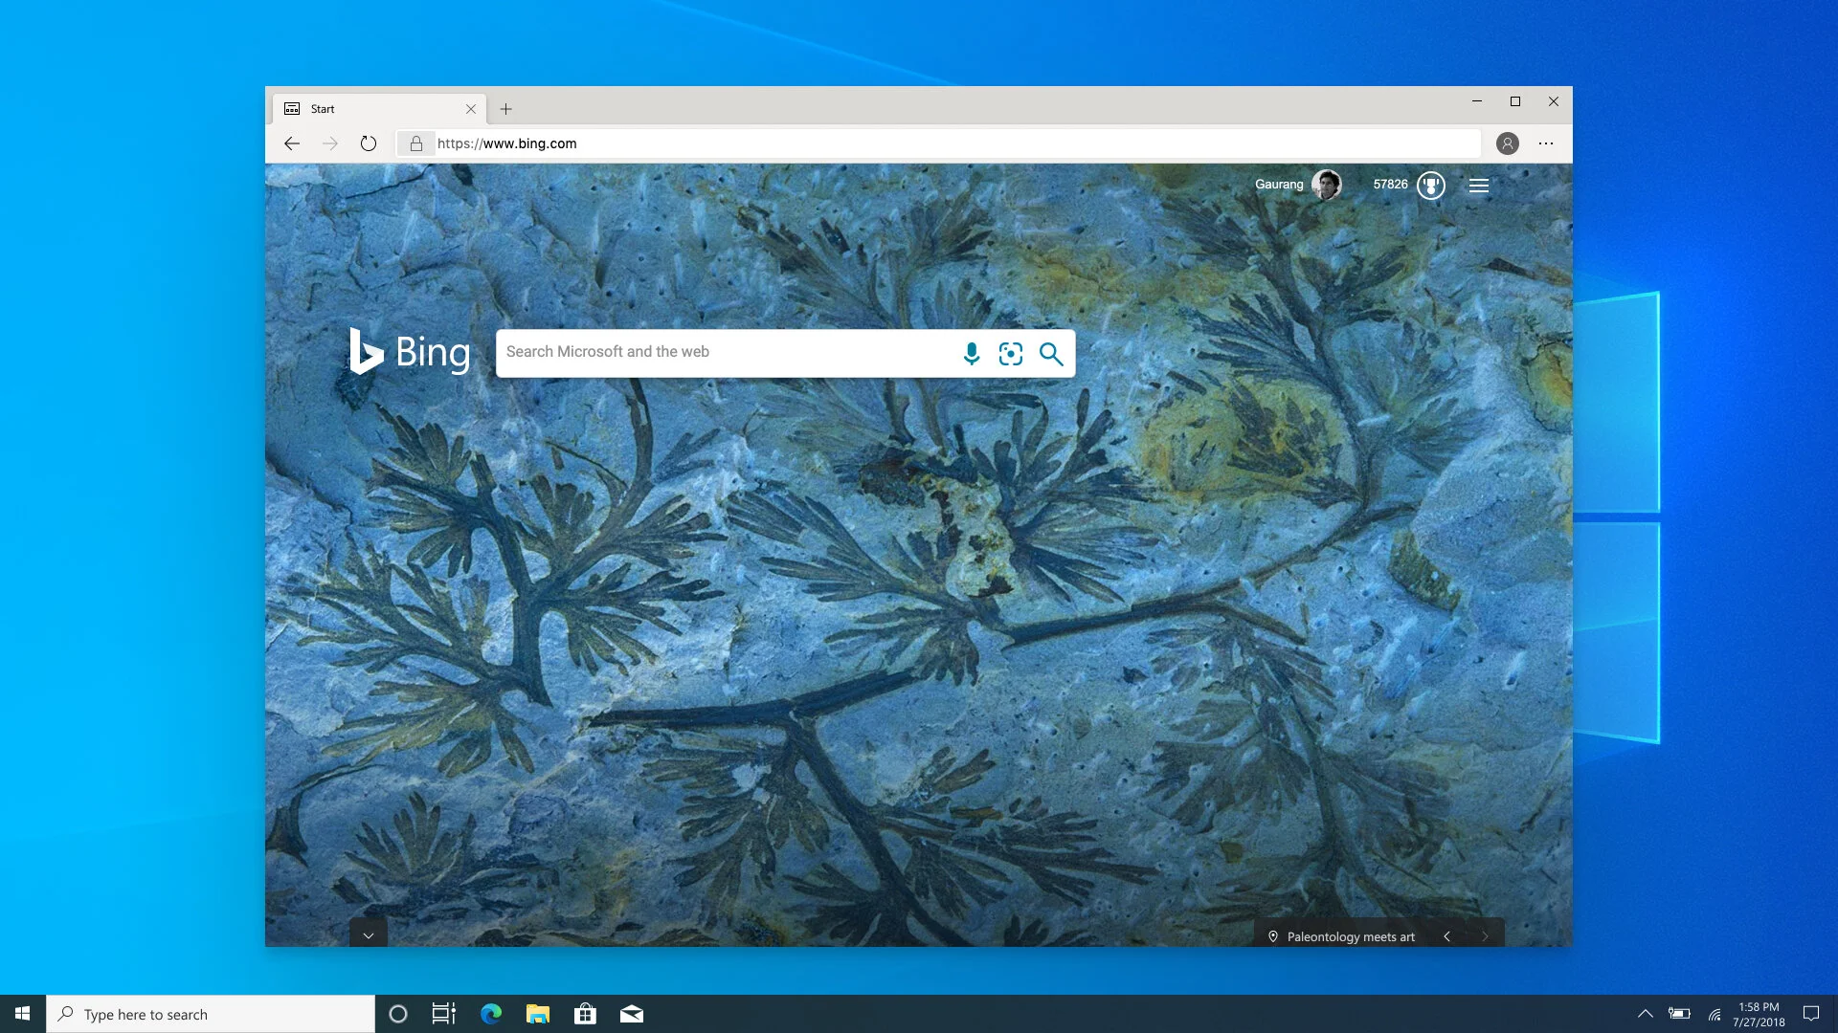The image size is (1838, 1033).
Task: Open the Bing hamburger menu
Action: pyautogui.click(x=1479, y=186)
